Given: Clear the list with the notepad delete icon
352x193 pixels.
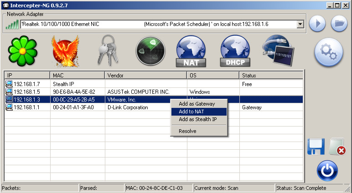Looking at the screenshot, I should [337, 147].
